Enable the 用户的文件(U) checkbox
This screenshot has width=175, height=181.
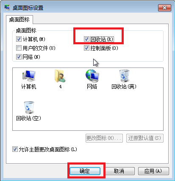point(19,48)
